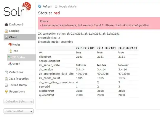Screen dimensions: 160x121
Task: Click the red status value
Action: click(x=57, y=13)
